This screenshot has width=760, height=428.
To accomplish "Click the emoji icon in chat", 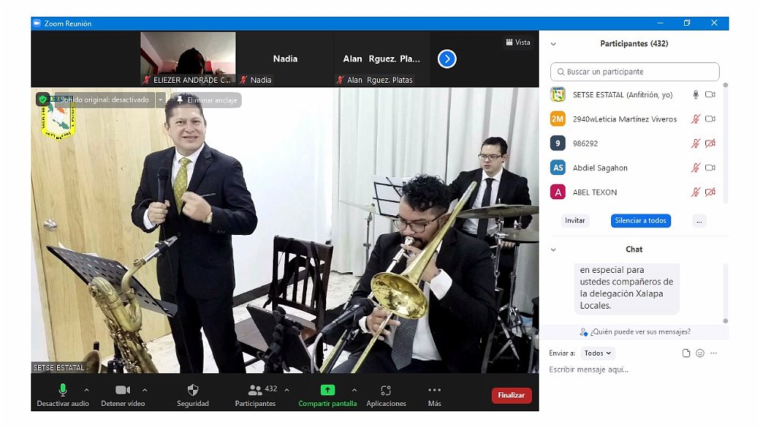I will [x=700, y=353].
